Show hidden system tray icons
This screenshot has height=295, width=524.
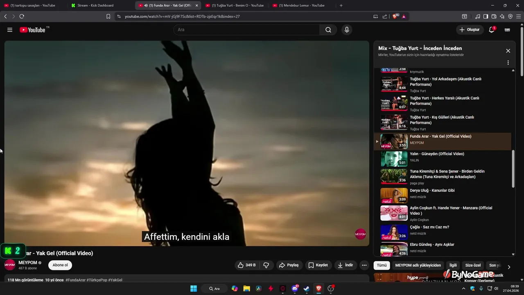click(463, 288)
